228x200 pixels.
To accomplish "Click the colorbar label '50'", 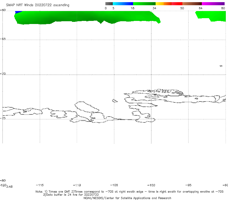I will [x=182, y=8].
